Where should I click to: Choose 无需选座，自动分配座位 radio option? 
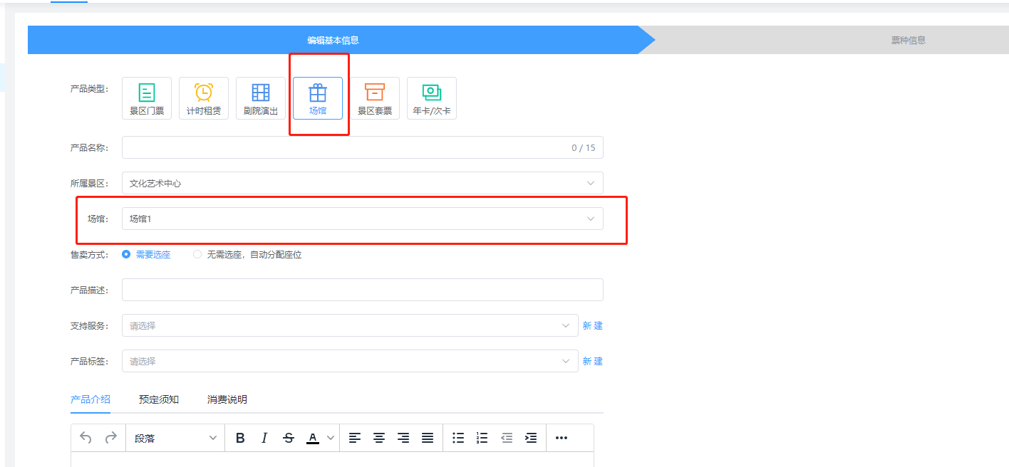pos(198,254)
